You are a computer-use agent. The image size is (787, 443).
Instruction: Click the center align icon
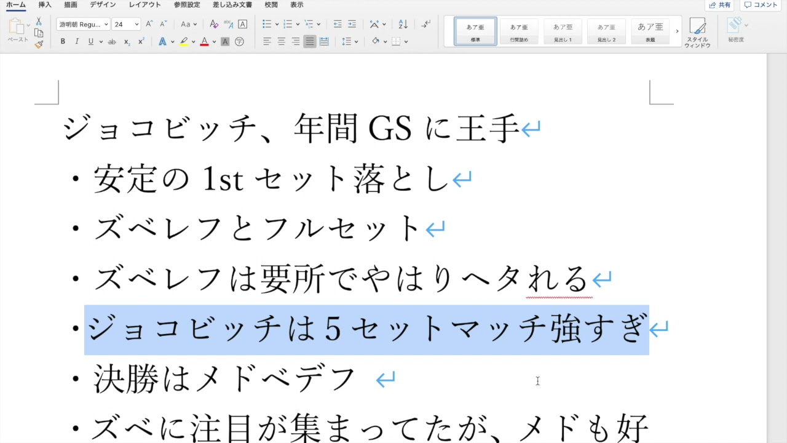(281, 42)
